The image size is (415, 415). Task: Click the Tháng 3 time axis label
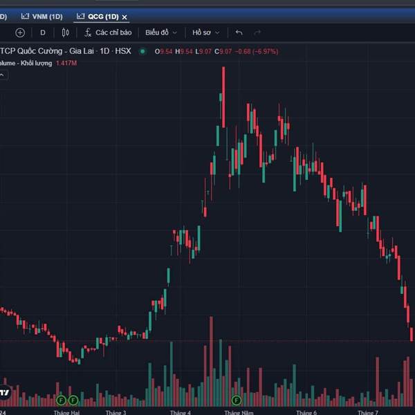point(116,412)
